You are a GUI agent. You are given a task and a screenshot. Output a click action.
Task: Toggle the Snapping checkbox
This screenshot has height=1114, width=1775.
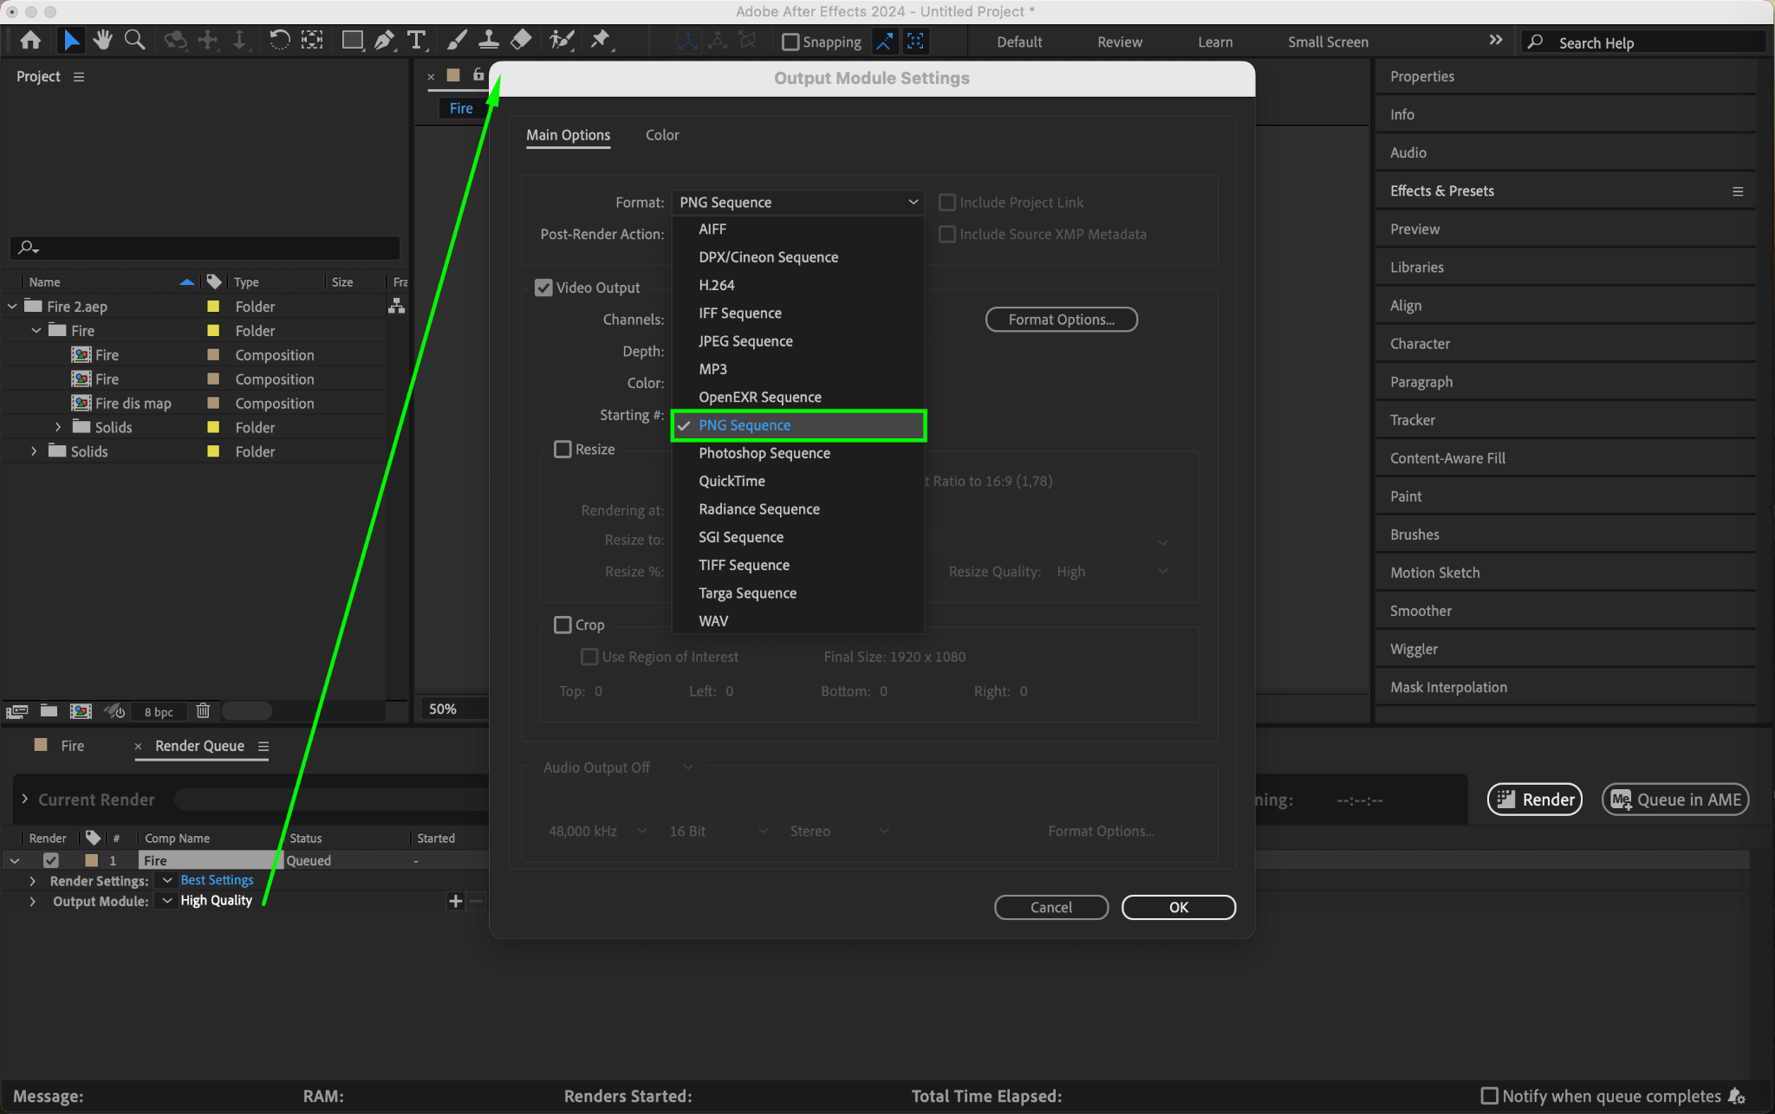point(790,42)
